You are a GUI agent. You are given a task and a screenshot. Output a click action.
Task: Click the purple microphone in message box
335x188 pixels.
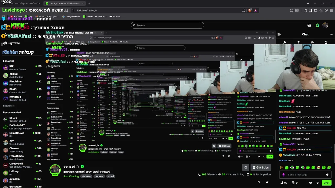tap(283, 175)
